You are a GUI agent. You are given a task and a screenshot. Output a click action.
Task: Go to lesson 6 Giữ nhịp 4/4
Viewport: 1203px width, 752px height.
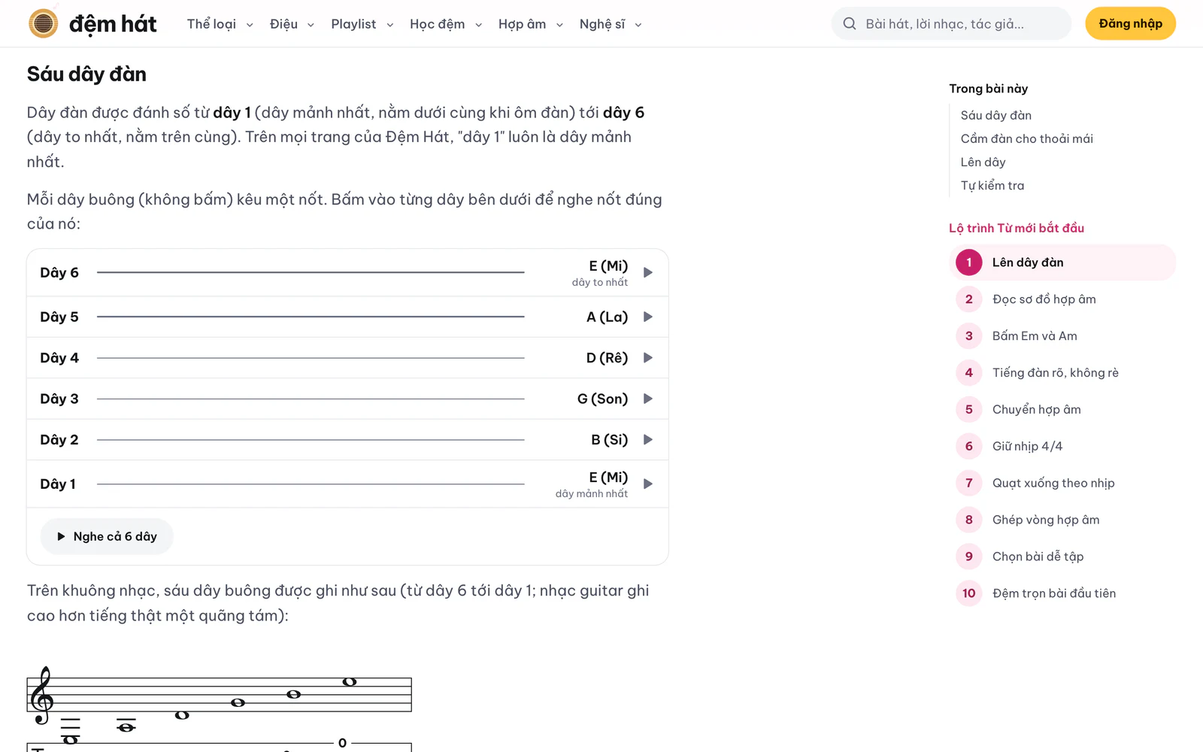tap(1062, 447)
